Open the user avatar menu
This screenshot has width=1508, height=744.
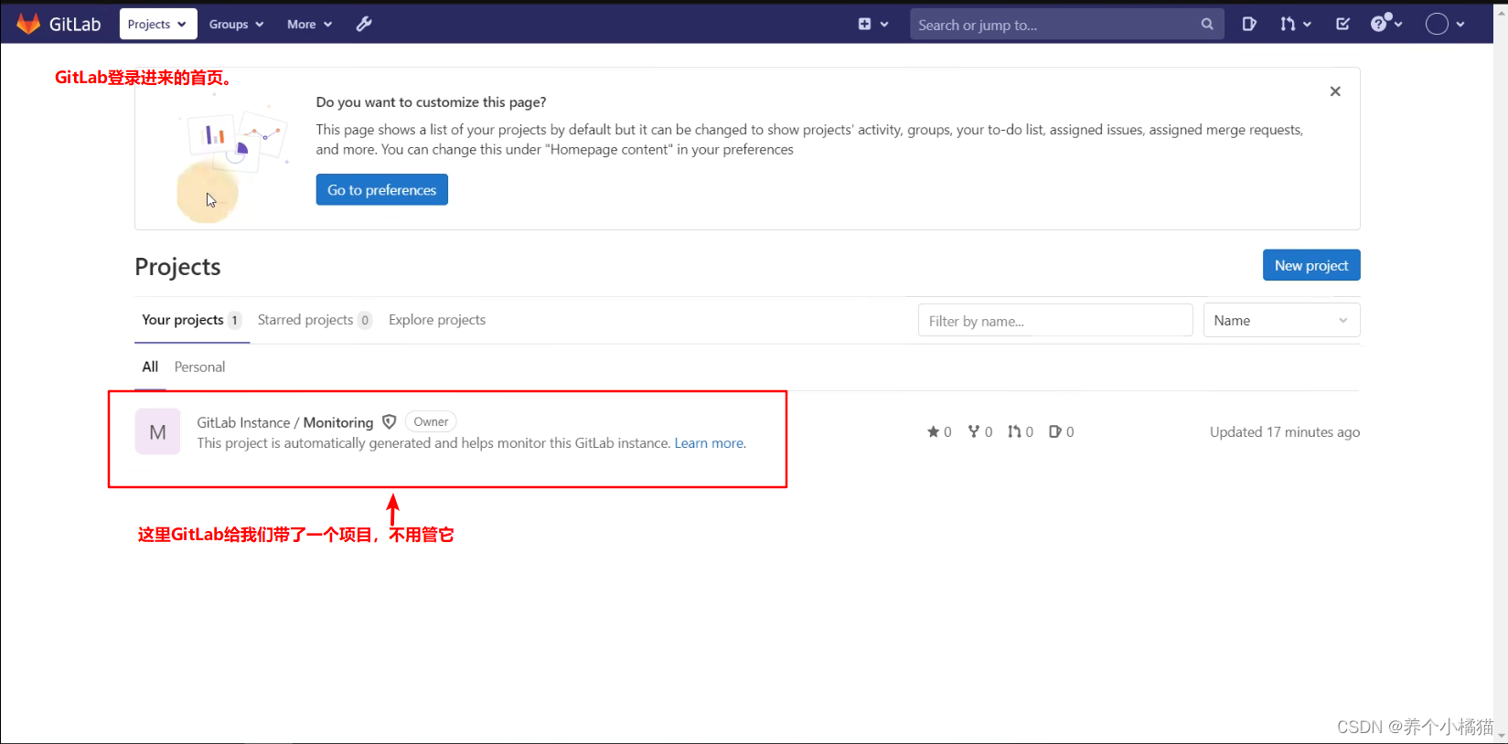(1446, 25)
